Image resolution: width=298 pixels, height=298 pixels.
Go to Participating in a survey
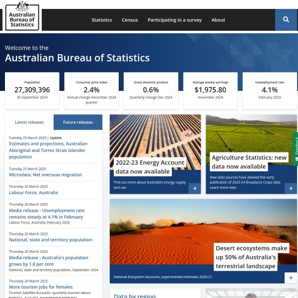tap(174, 20)
